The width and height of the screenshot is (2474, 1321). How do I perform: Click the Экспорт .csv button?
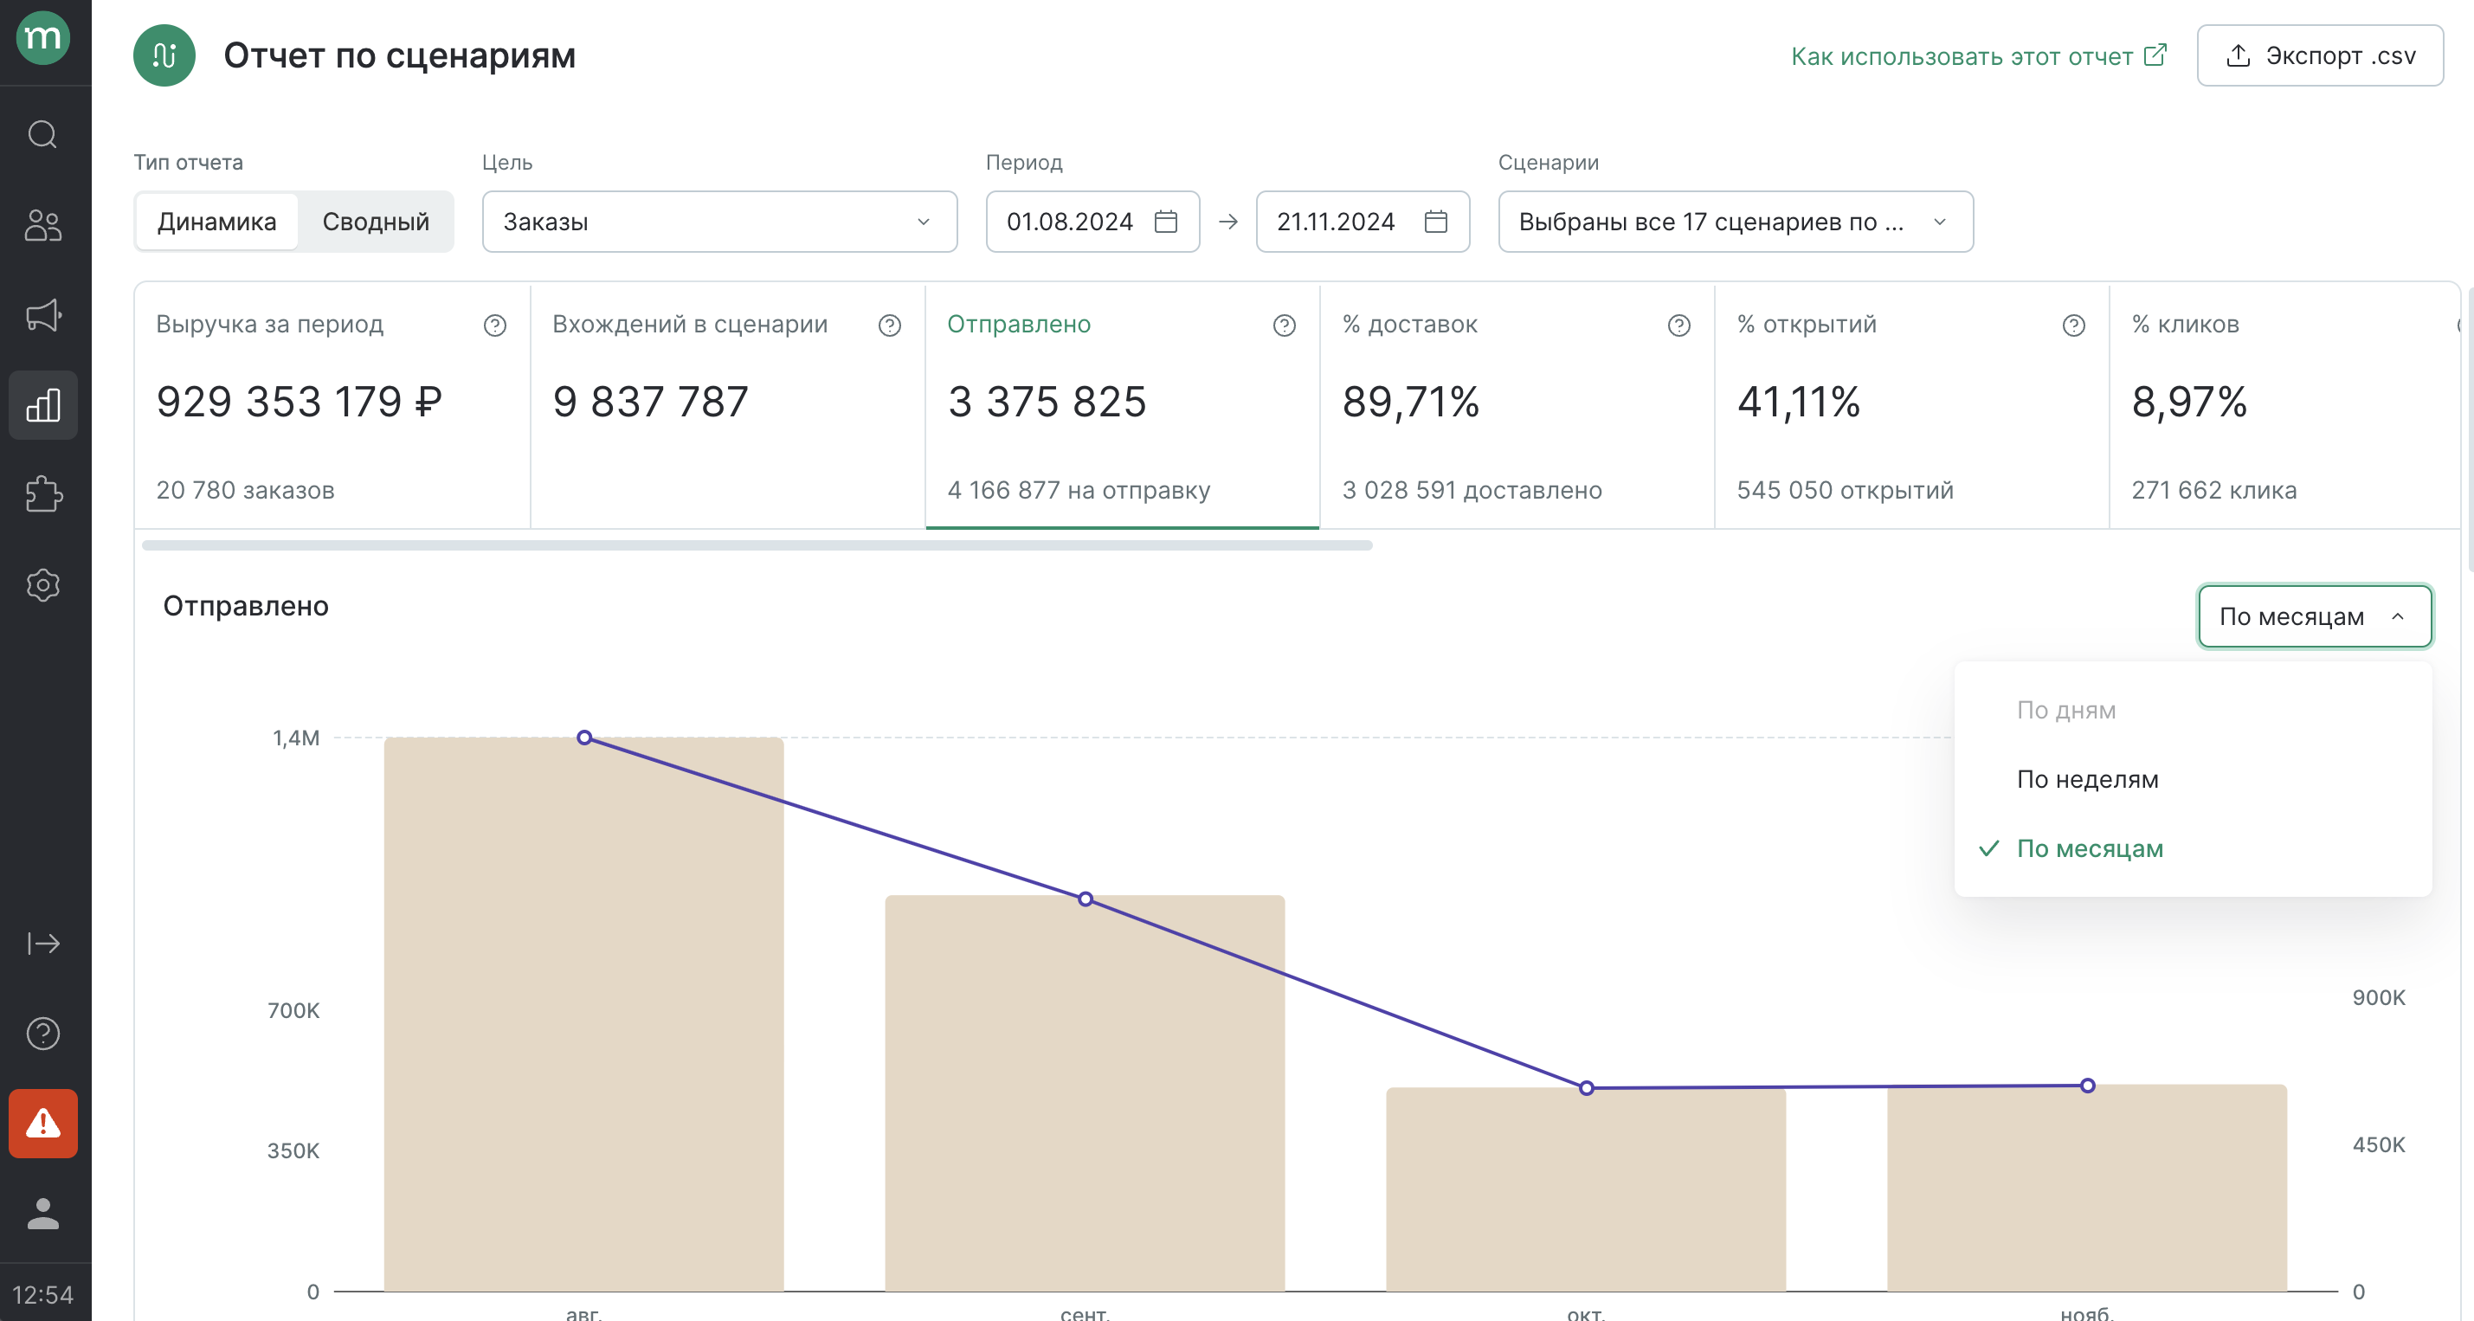click(2319, 55)
